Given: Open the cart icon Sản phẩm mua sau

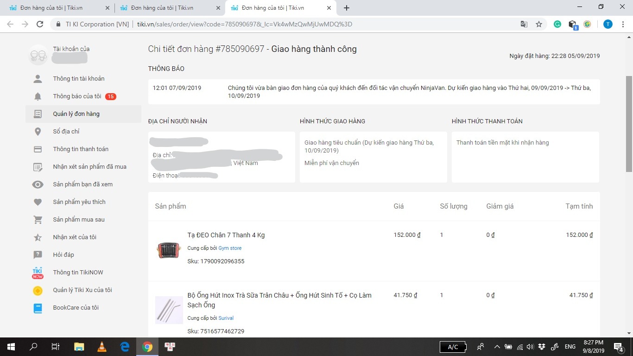Looking at the screenshot, I should [x=38, y=220].
